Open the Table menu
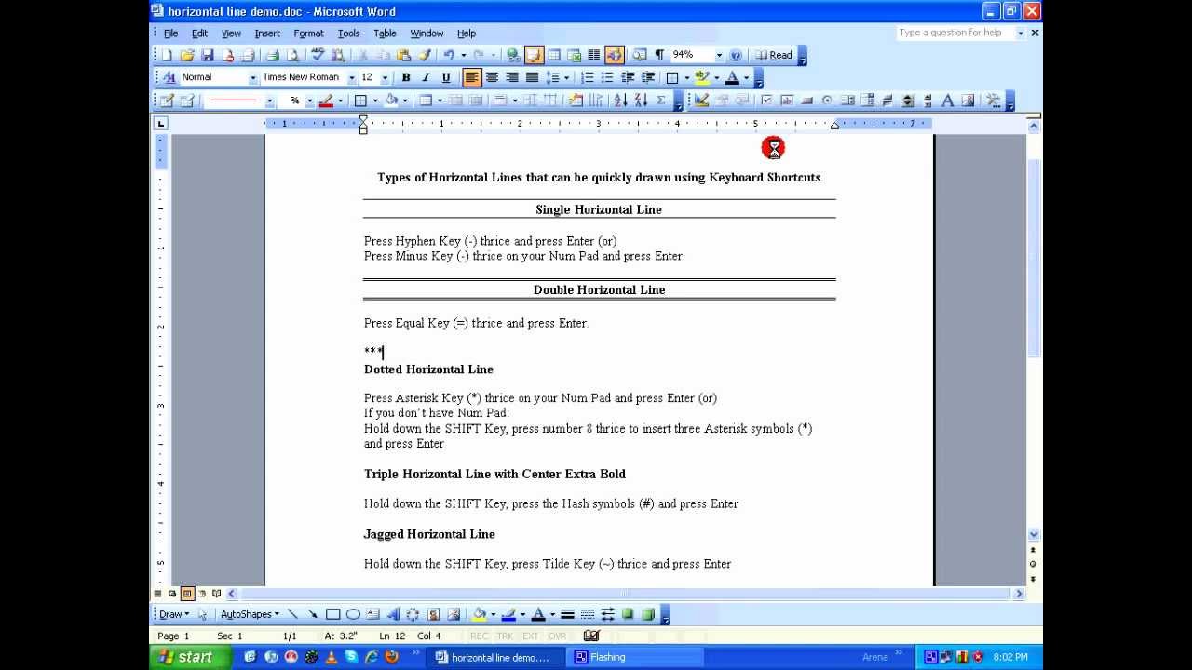1192x670 pixels. (385, 33)
